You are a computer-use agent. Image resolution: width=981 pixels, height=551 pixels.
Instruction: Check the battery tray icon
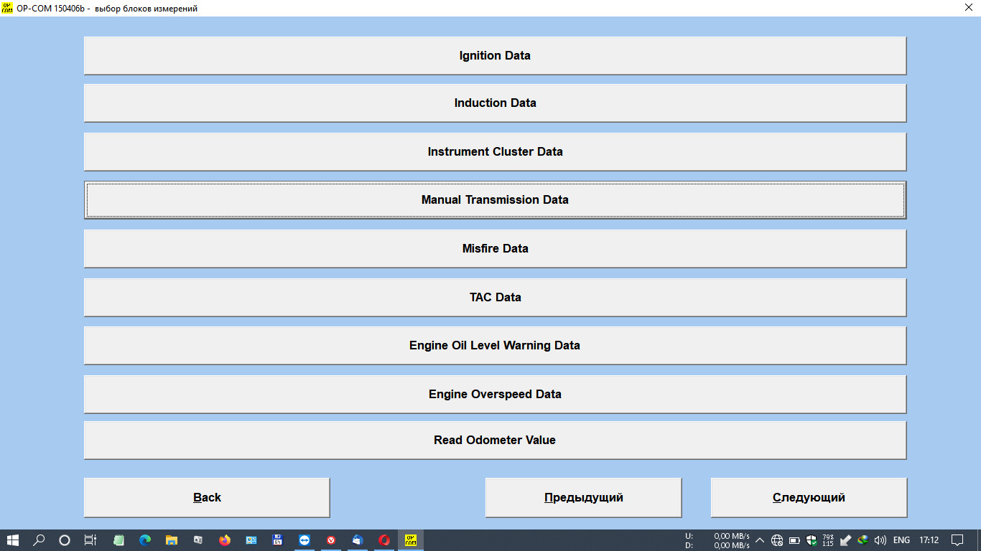coord(794,540)
